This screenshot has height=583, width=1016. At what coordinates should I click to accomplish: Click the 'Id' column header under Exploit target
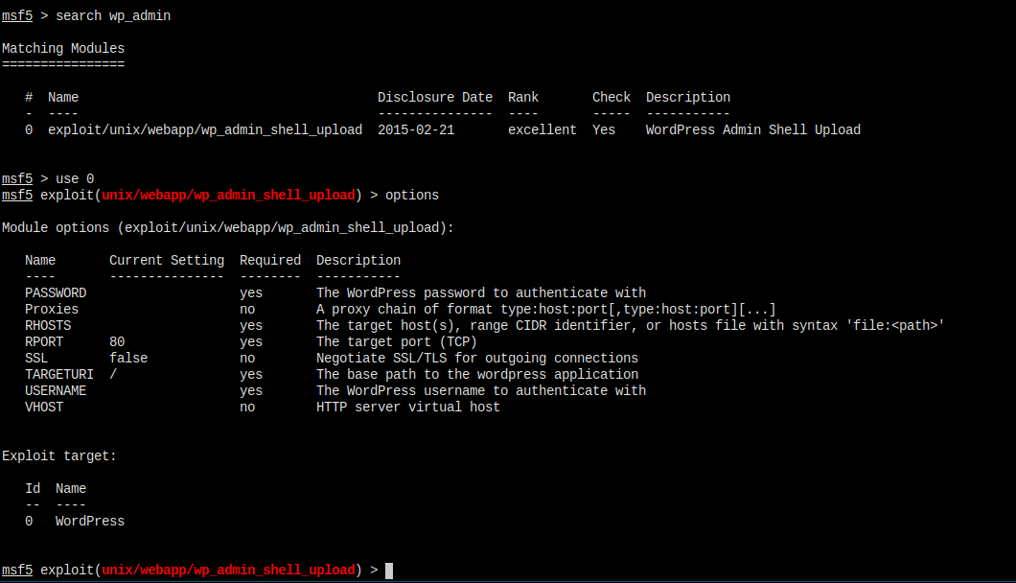point(33,488)
